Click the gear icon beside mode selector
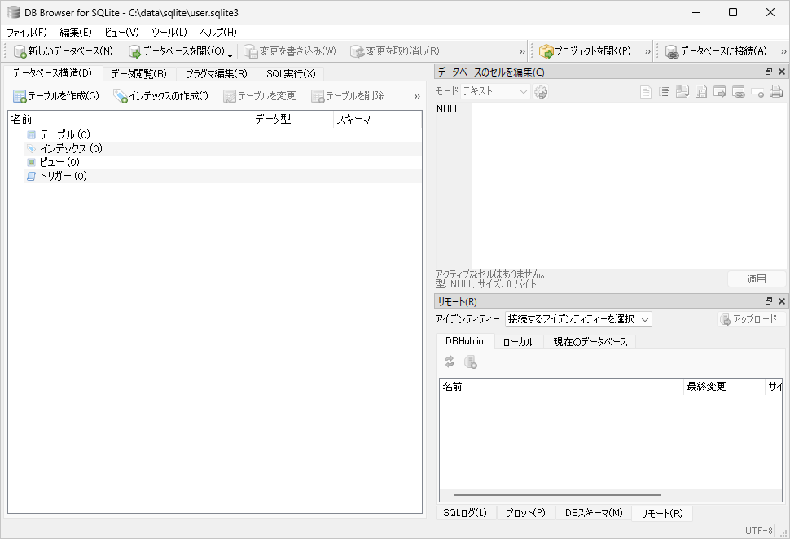Screen dimensions: 790x539 (541, 92)
